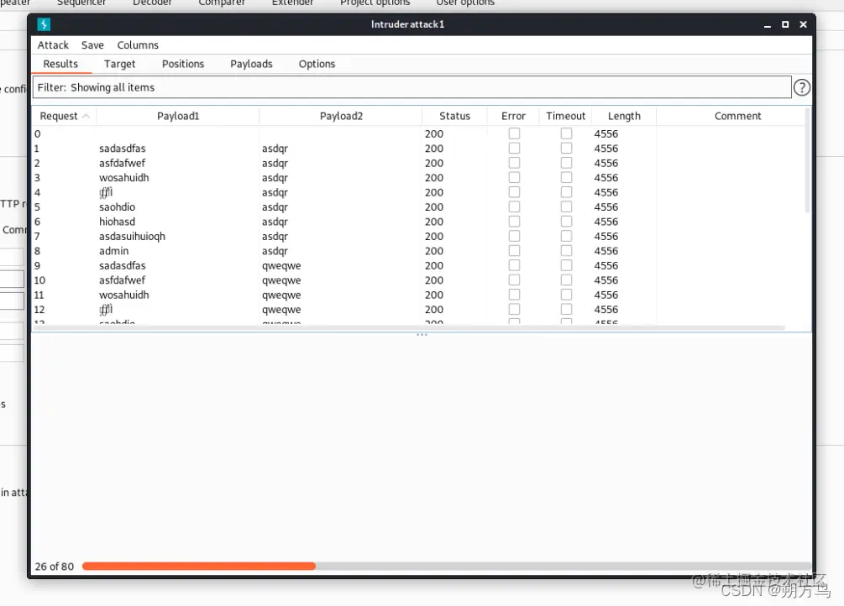Toggle the Error checkbox for request 1
The width and height of the screenshot is (844, 606).
[514, 148]
